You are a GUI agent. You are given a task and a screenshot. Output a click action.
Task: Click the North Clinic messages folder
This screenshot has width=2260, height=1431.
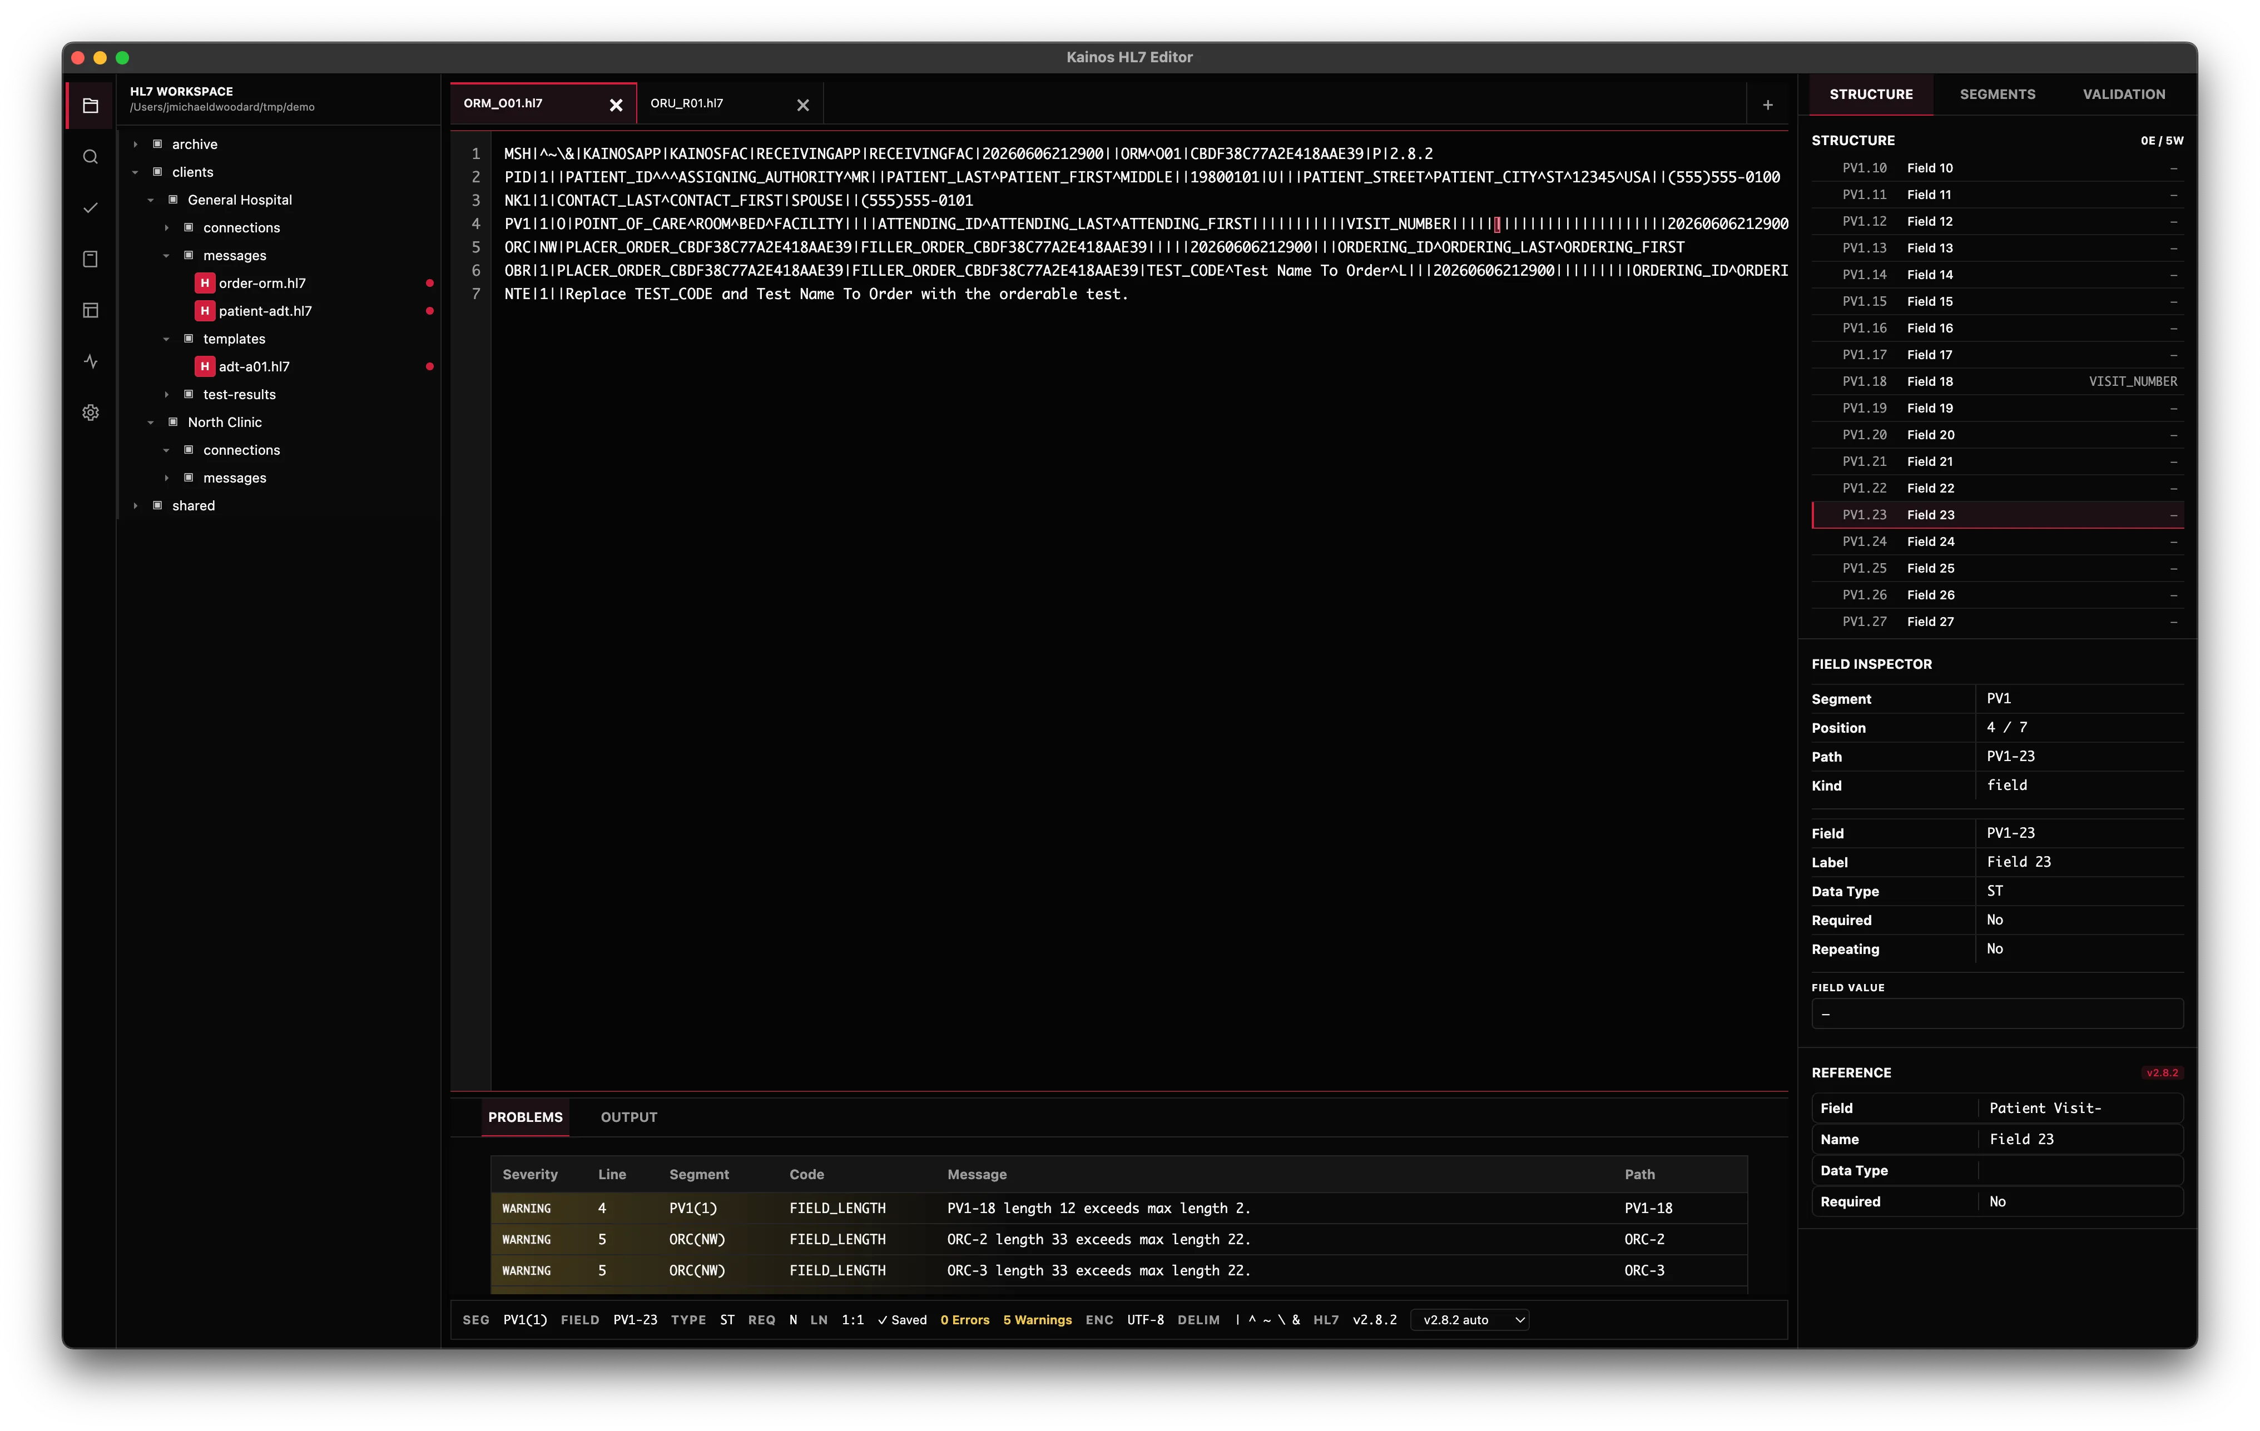235,478
